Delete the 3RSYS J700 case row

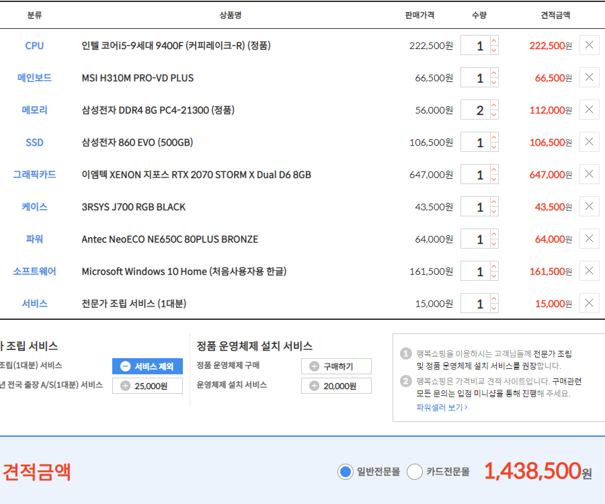point(589,206)
